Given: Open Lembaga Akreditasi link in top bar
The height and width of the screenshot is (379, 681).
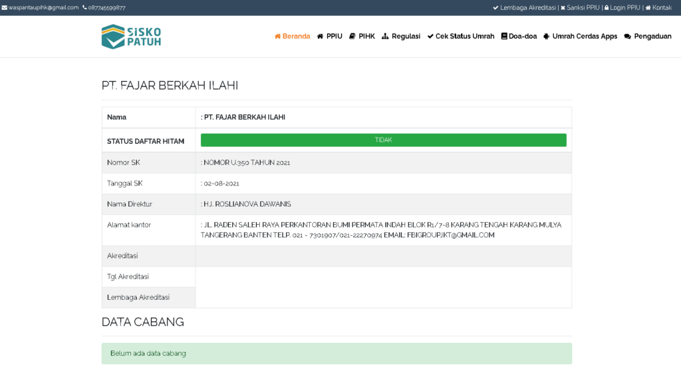Looking at the screenshot, I should (527, 8).
